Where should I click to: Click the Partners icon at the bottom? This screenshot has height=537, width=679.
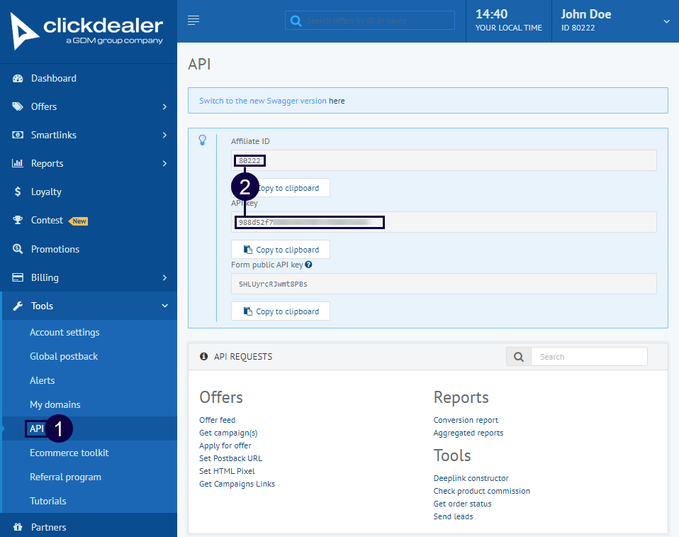tap(17, 527)
